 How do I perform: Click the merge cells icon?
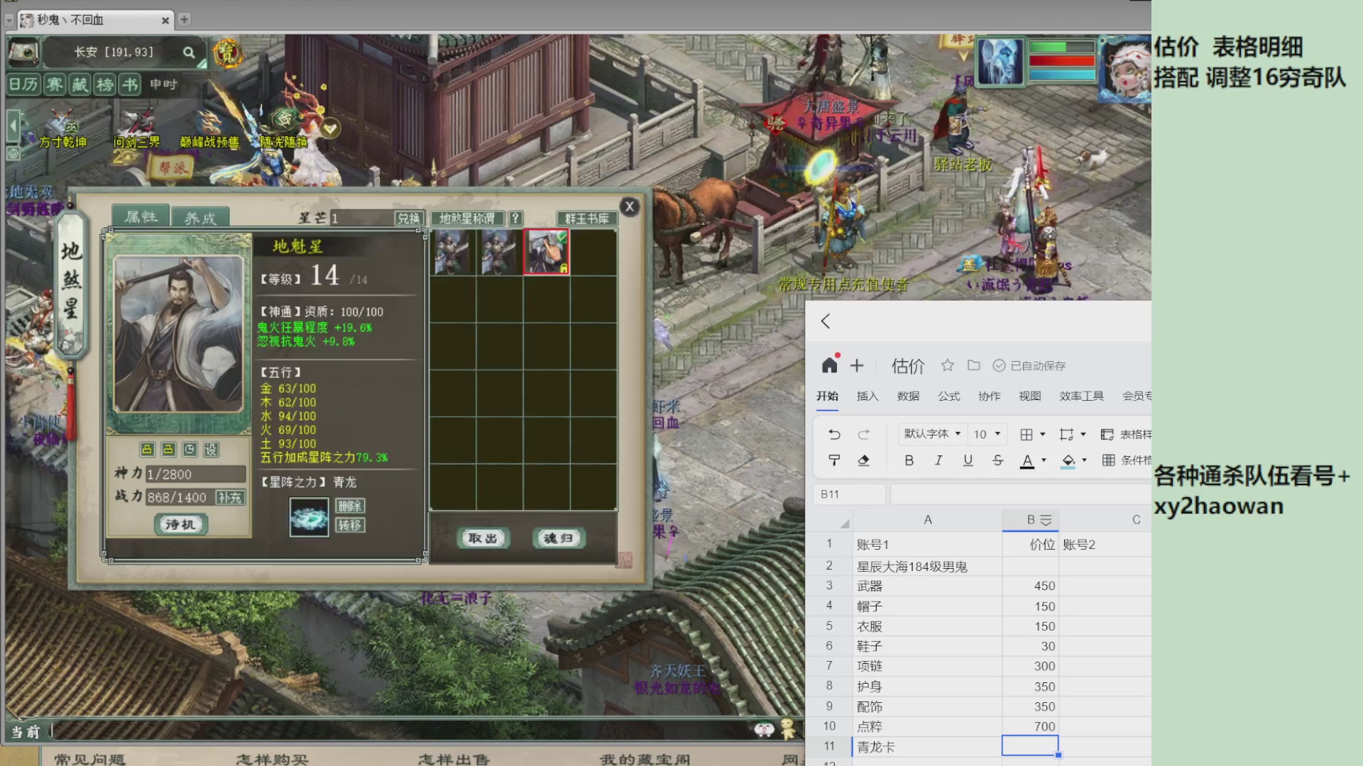click(1066, 434)
